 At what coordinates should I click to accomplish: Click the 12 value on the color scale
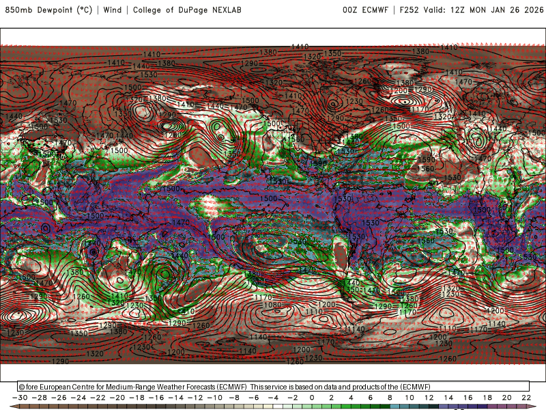(x=429, y=398)
